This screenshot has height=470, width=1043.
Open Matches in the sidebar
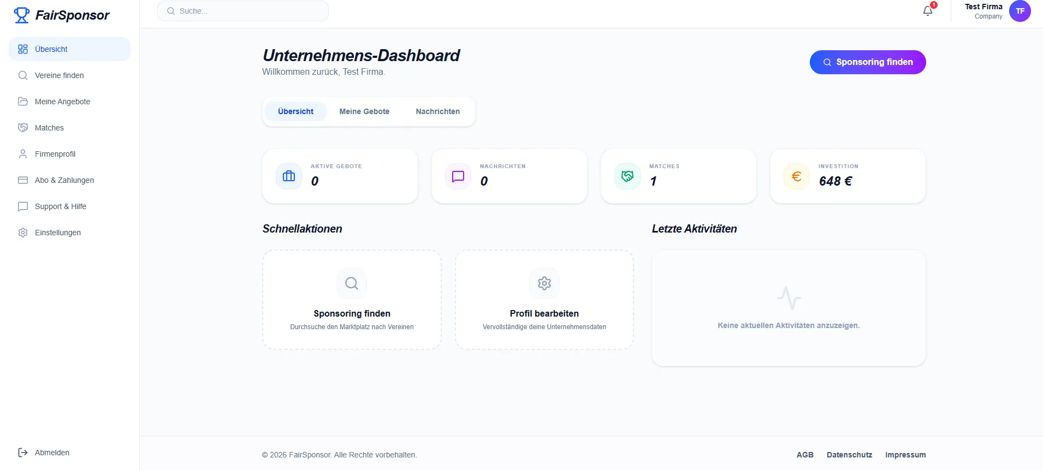click(x=69, y=128)
